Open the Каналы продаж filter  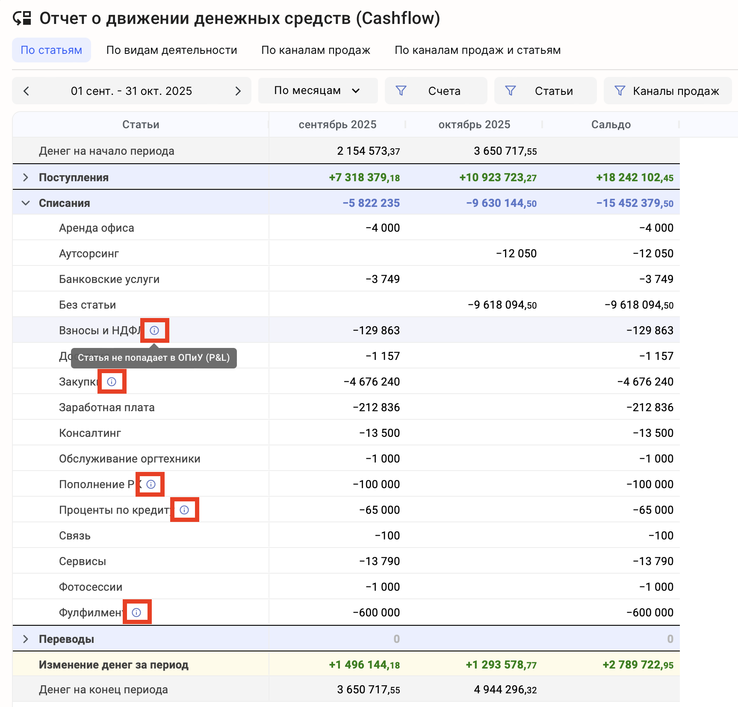coord(667,91)
